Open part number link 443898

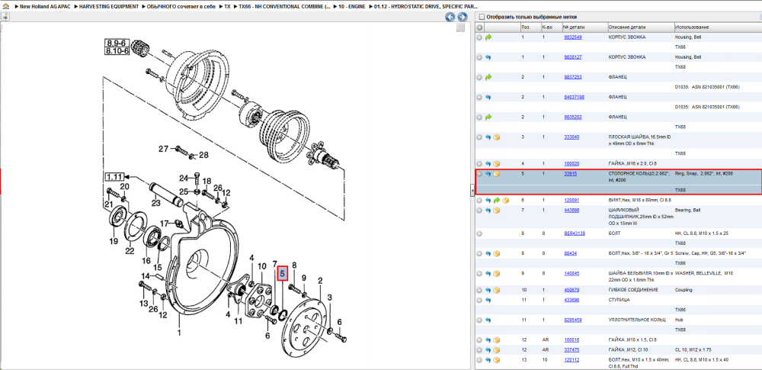pyautogui.click(x=571, y=211)
